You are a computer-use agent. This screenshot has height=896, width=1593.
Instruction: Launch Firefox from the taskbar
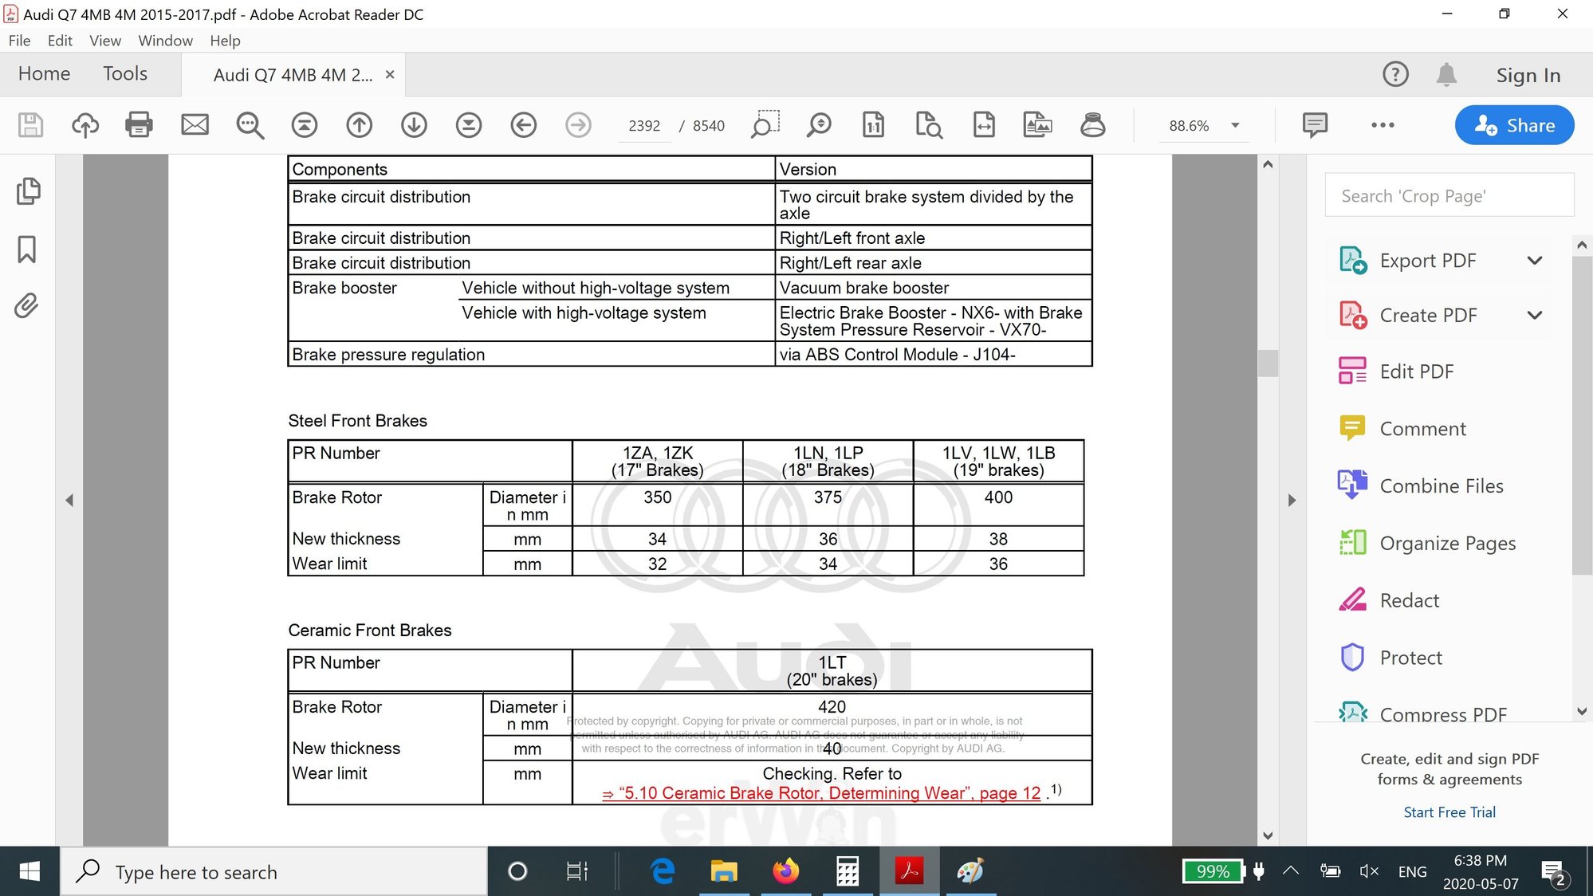click(785, 871)
